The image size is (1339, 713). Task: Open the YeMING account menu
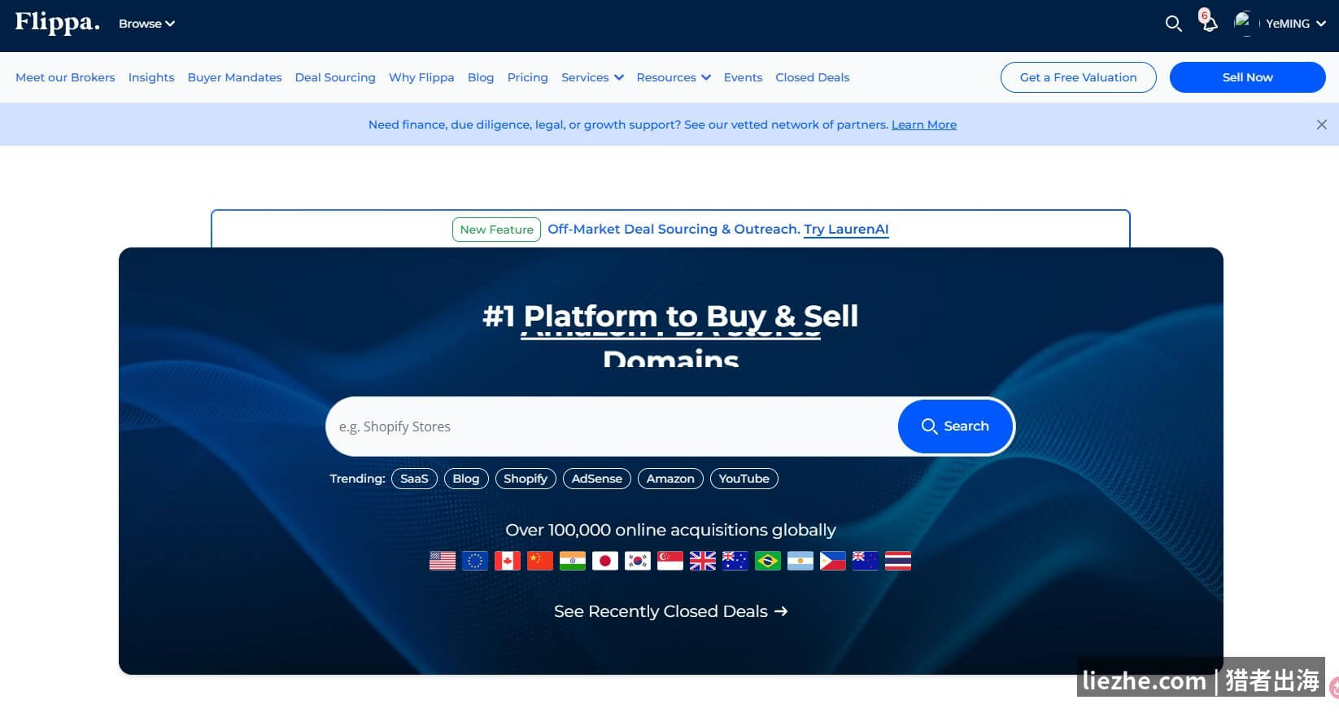tap(1296, 24)
